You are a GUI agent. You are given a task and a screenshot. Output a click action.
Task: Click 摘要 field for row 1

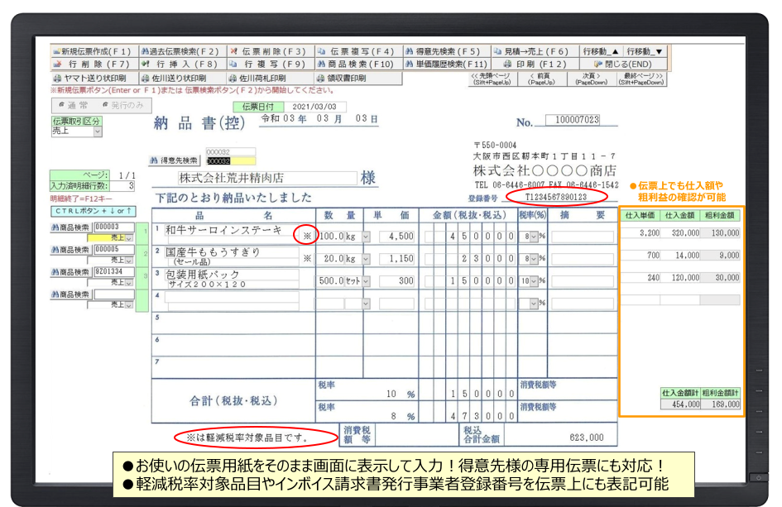pos(582,237)
